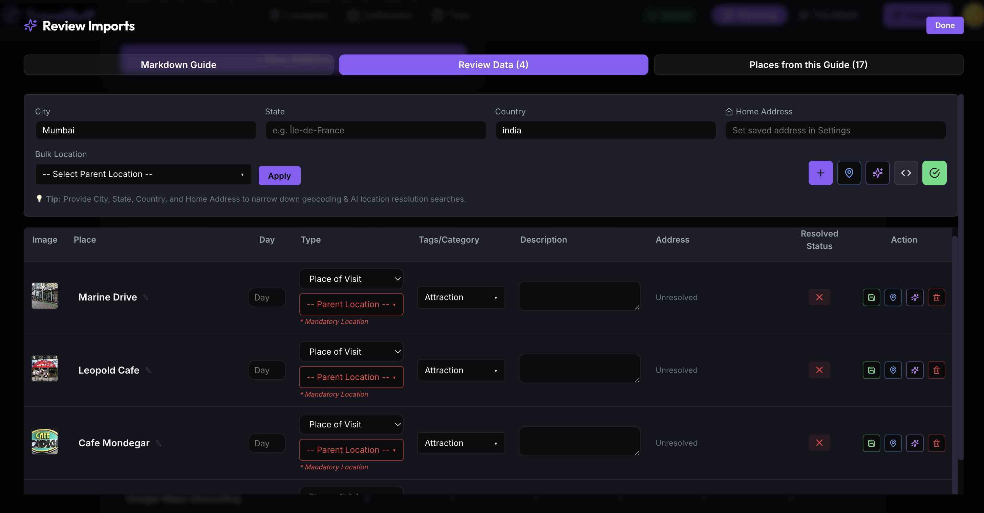The height and width of the screenshot is (513, 984).
Task: Open Leopold Cafe Place of Visit dropdown
Action: click(351, 352)
